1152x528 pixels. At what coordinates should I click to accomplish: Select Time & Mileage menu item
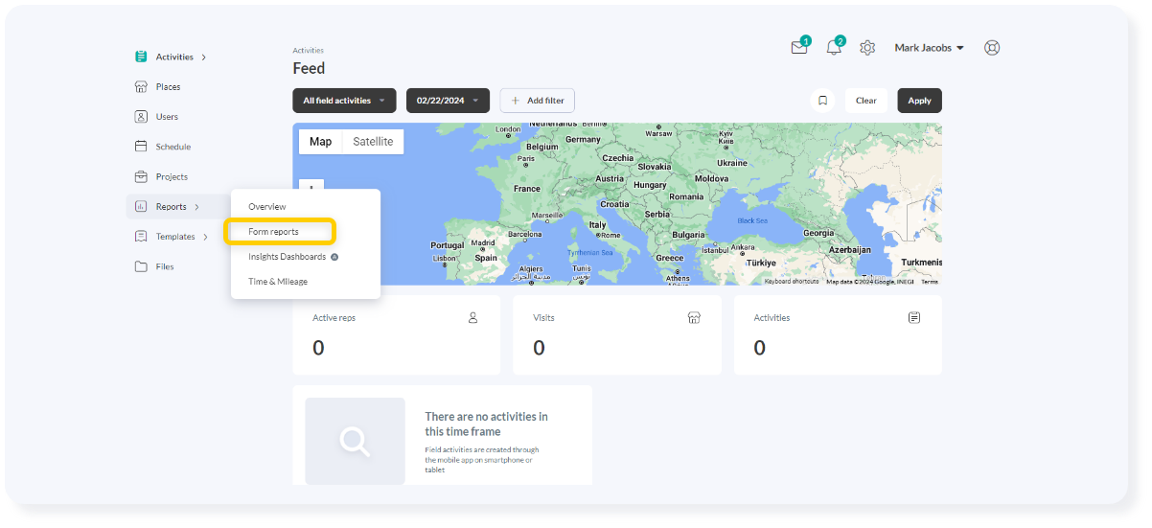coord(278,282)
